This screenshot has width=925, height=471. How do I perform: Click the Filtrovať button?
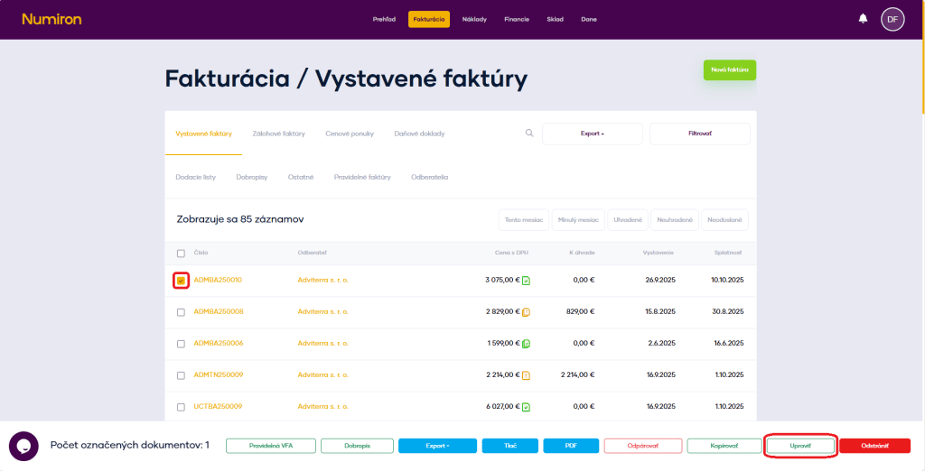[700, 134]
